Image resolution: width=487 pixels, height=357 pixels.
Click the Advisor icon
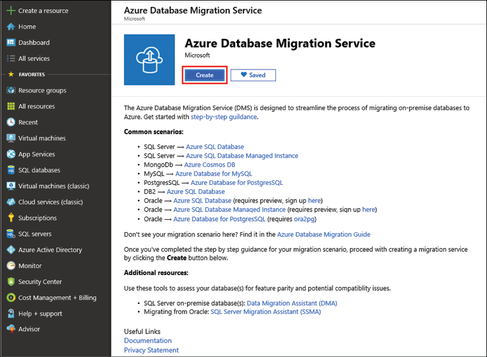pos(11,329)
